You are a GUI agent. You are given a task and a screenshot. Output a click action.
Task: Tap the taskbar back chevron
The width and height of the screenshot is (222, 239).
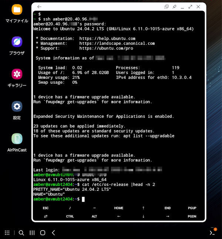pyautogui.click(x=53, y=233)
